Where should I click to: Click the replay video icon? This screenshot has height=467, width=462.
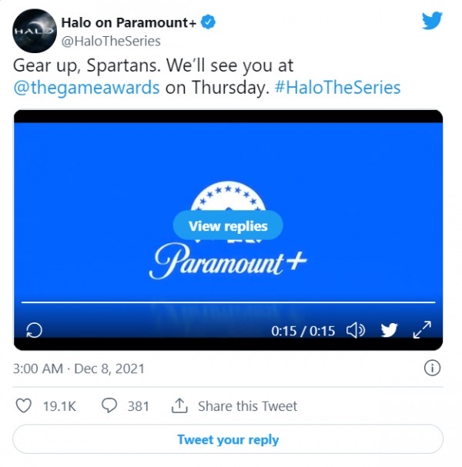pyautogui.click(x=35, y=330)
